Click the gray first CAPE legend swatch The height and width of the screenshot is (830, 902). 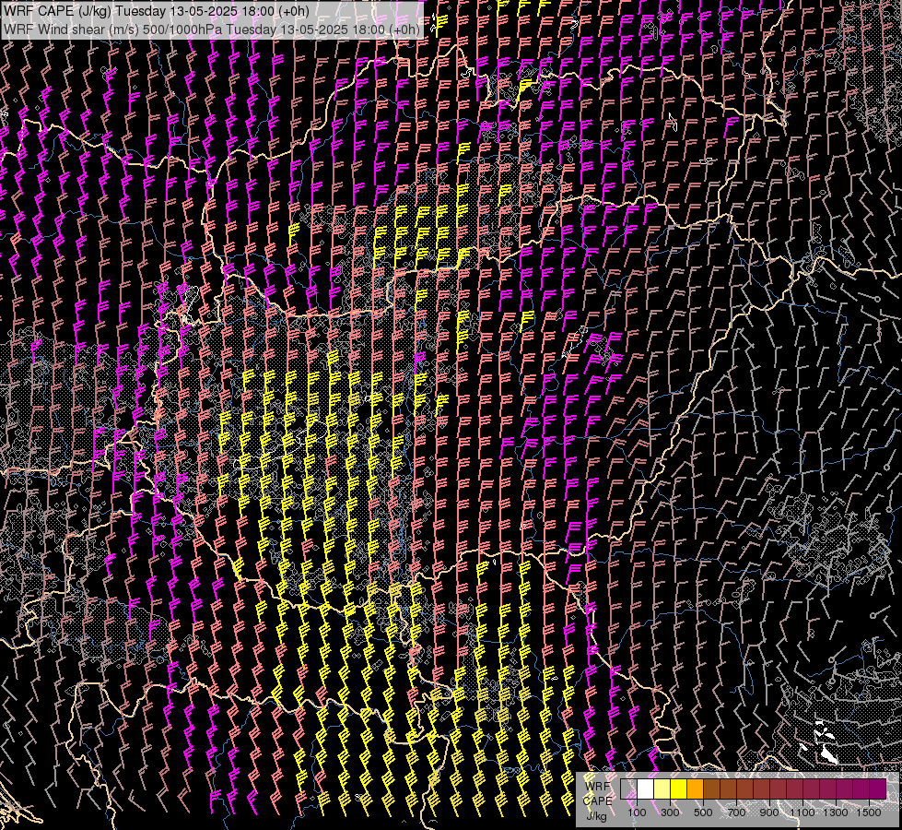628,788
